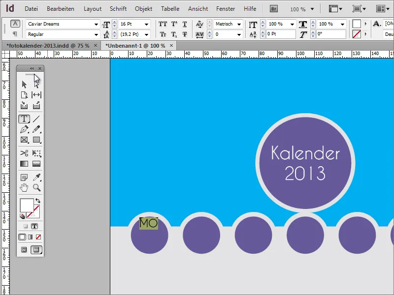
Task: Toggle Subscript formatting
Action: [x=174, y=34]
